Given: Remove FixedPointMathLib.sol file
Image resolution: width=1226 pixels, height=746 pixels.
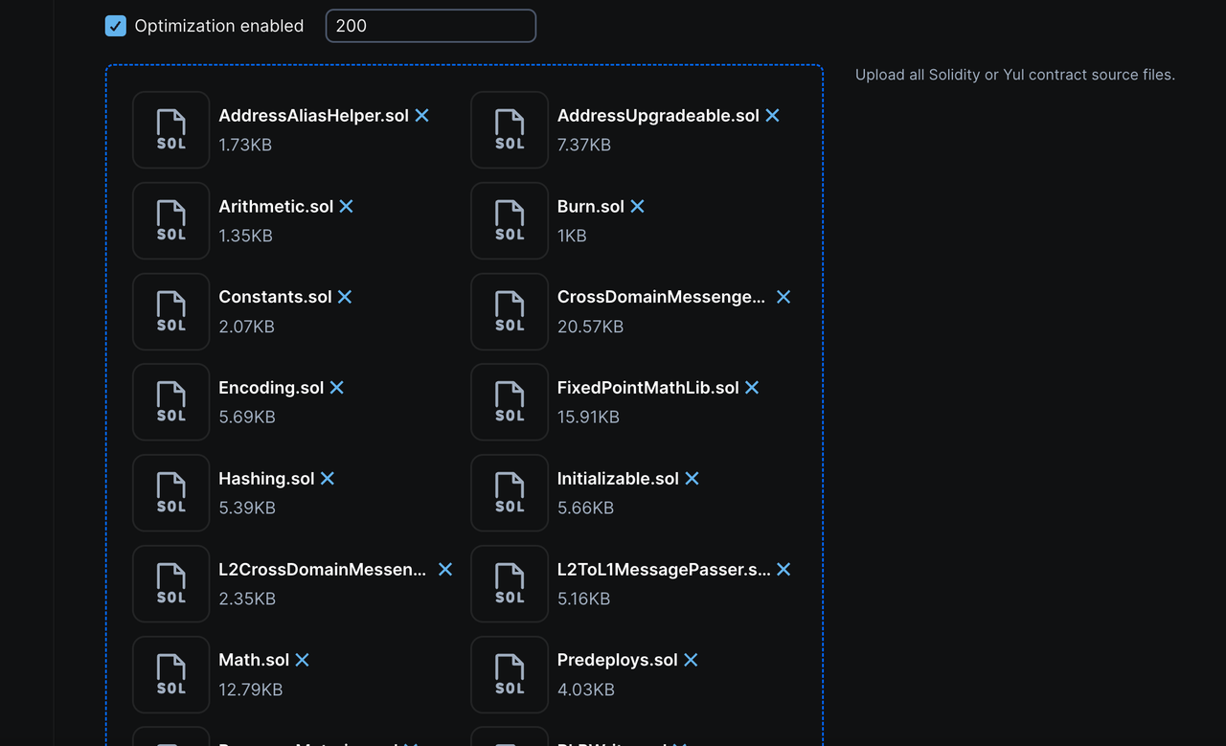Looking at the screenshot, I should point(752,388).
